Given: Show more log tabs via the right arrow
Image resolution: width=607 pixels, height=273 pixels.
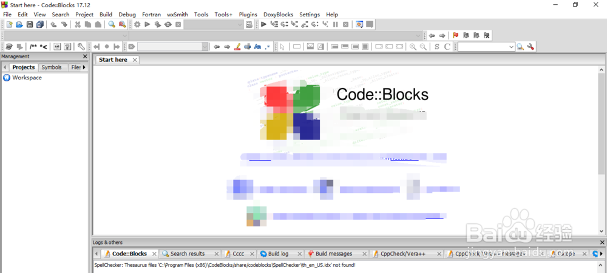Looking at the screenshot, I should click(x=601, y=254).
